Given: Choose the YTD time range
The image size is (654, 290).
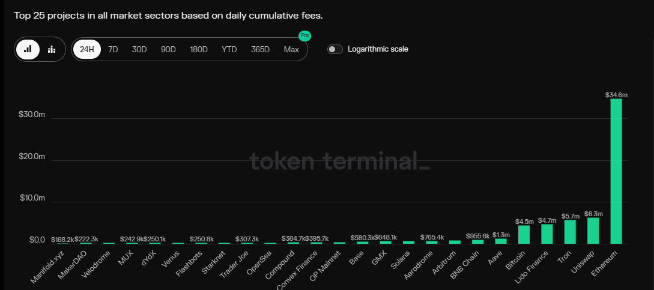Looking at the screenshot, I should pos(229,49).
